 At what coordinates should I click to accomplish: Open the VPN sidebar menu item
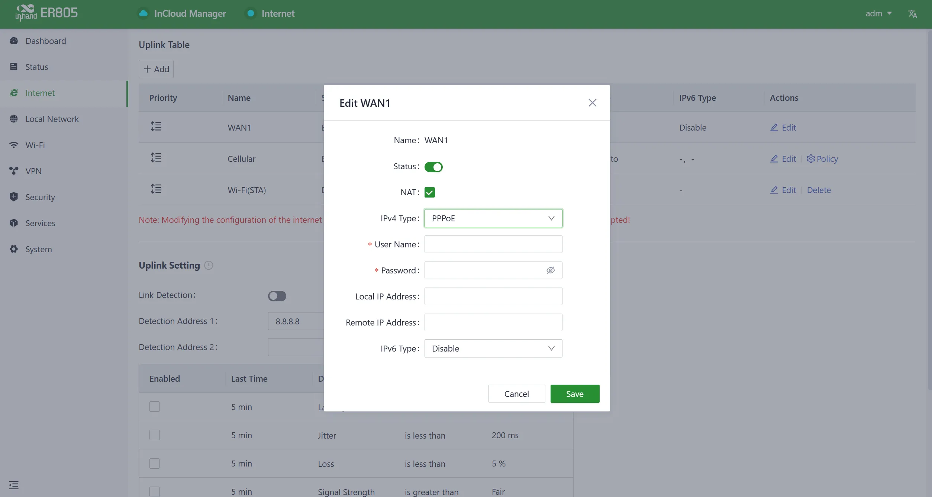tap(64, 171)
